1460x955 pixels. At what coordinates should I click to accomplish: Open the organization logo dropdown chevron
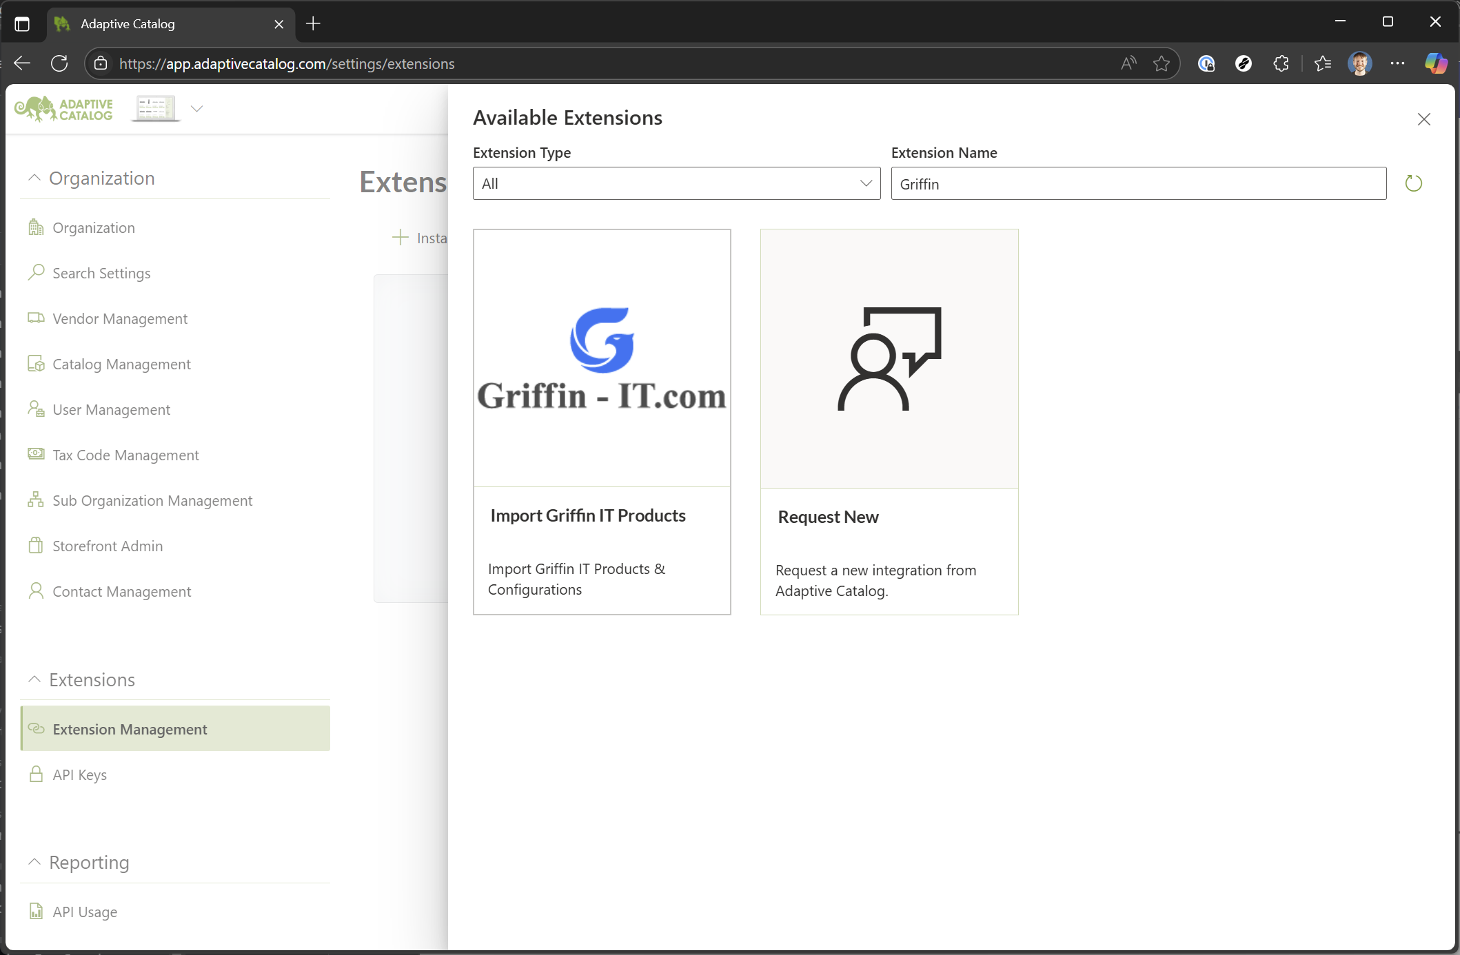click(x=196, y=109)
